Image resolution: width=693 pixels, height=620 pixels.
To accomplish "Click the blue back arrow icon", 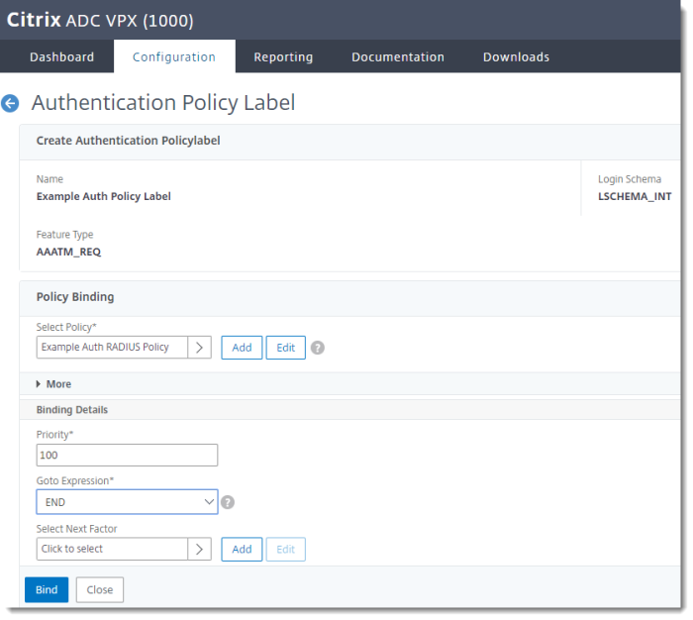I will point(10,103).
